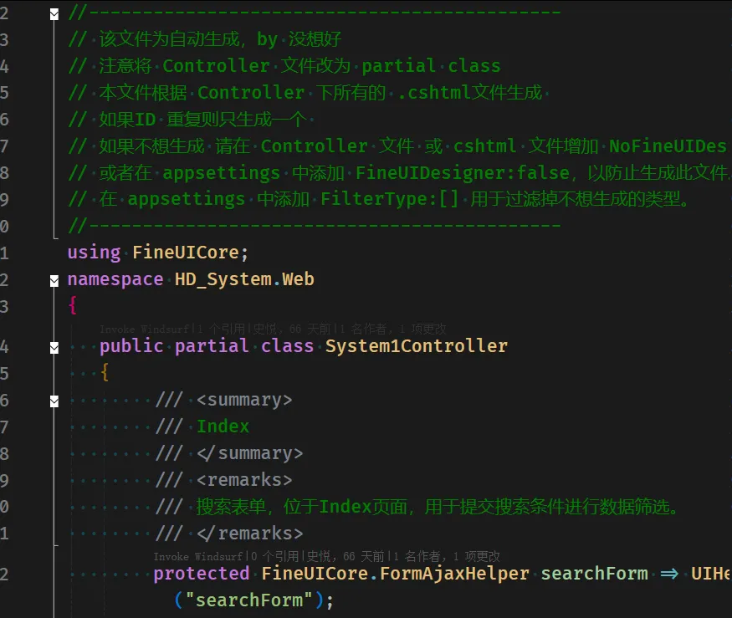732x618 pixels.
Task: Click the HD_System namespace identifier
Action: [223, 279]
